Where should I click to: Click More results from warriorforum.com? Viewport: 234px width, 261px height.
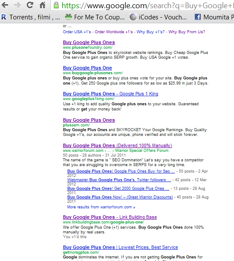101,207
